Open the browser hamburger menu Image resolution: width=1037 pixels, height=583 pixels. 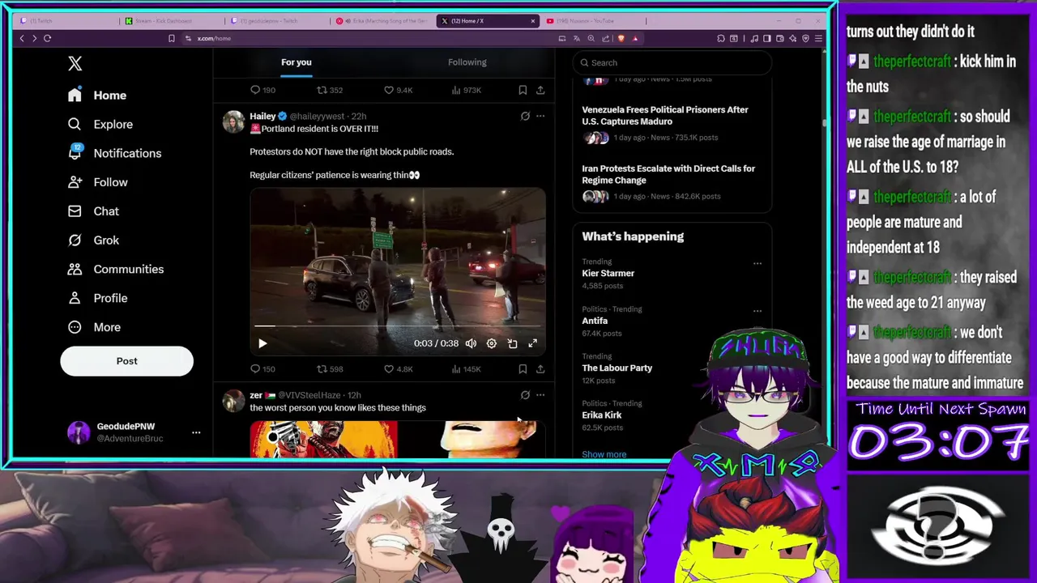[x=818, y=38]
